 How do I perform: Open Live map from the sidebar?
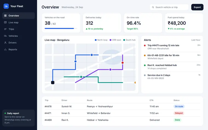click(x=18, y=22)
